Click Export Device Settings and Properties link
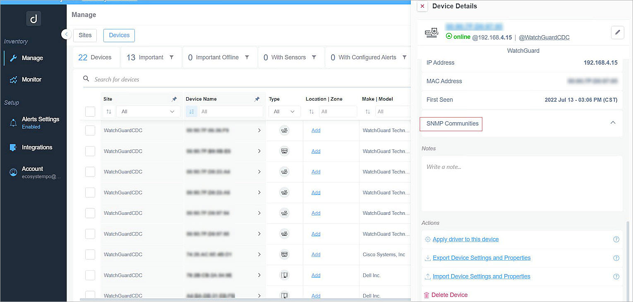The height and width of the screenshot is (302, 633). click(481, 258)
